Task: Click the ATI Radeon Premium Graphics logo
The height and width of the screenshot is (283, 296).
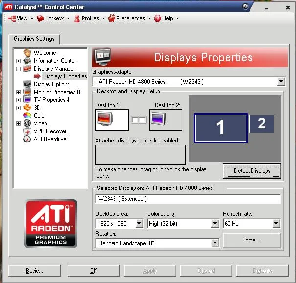Action: (x=51, y=224)
